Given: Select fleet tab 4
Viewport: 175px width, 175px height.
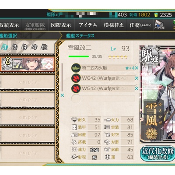Looking at the screenshot, I should tap(35, 48).
